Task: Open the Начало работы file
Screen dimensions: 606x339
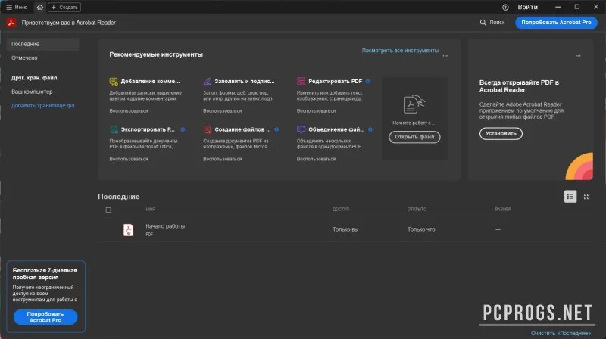Action: (x=165, y=226)
